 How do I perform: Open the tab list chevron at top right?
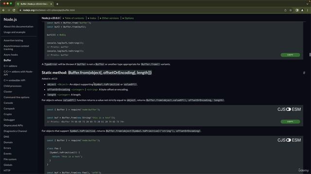pos(307,4)
